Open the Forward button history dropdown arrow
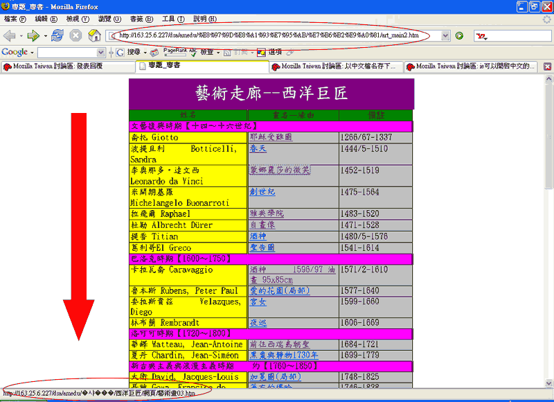The image size is (554, 402). point(44,35)
